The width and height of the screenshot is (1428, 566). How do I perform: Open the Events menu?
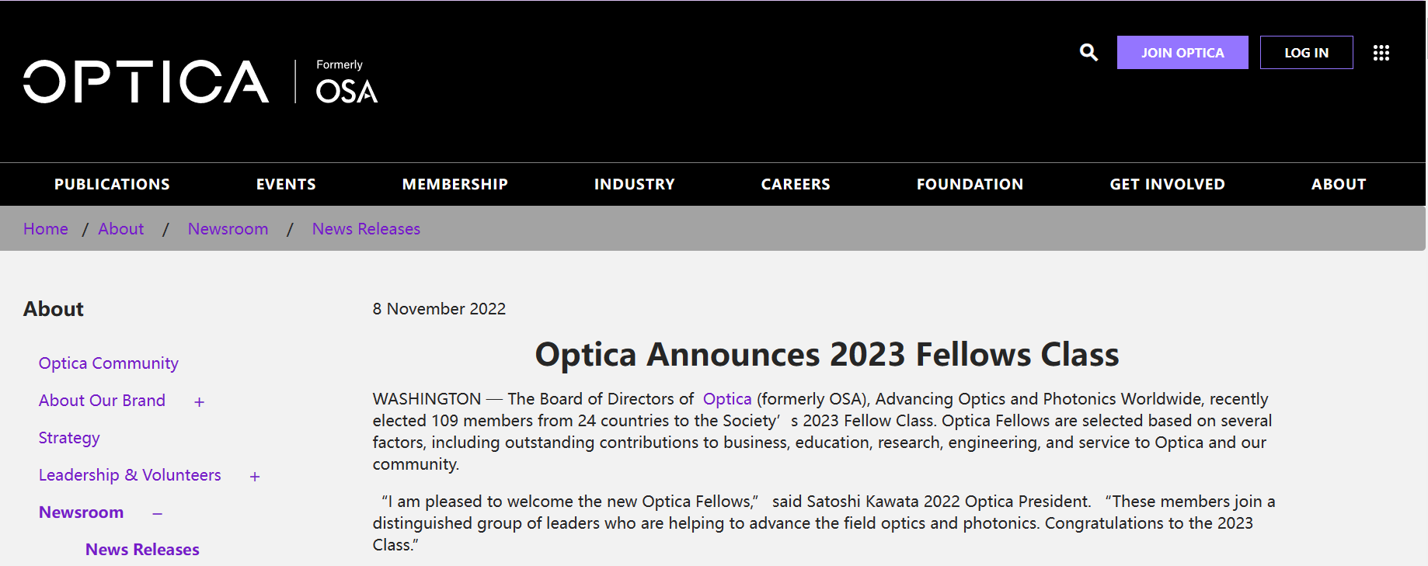pyautogui.click(x=286, y=185)
